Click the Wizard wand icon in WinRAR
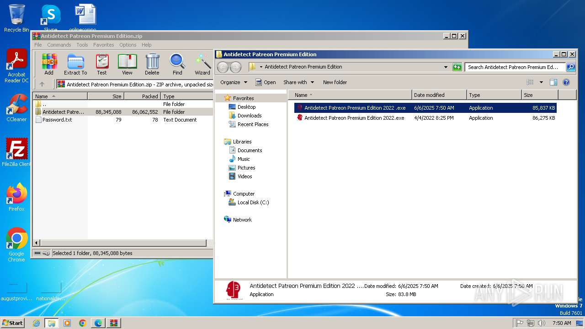 [x=202, y=64]
